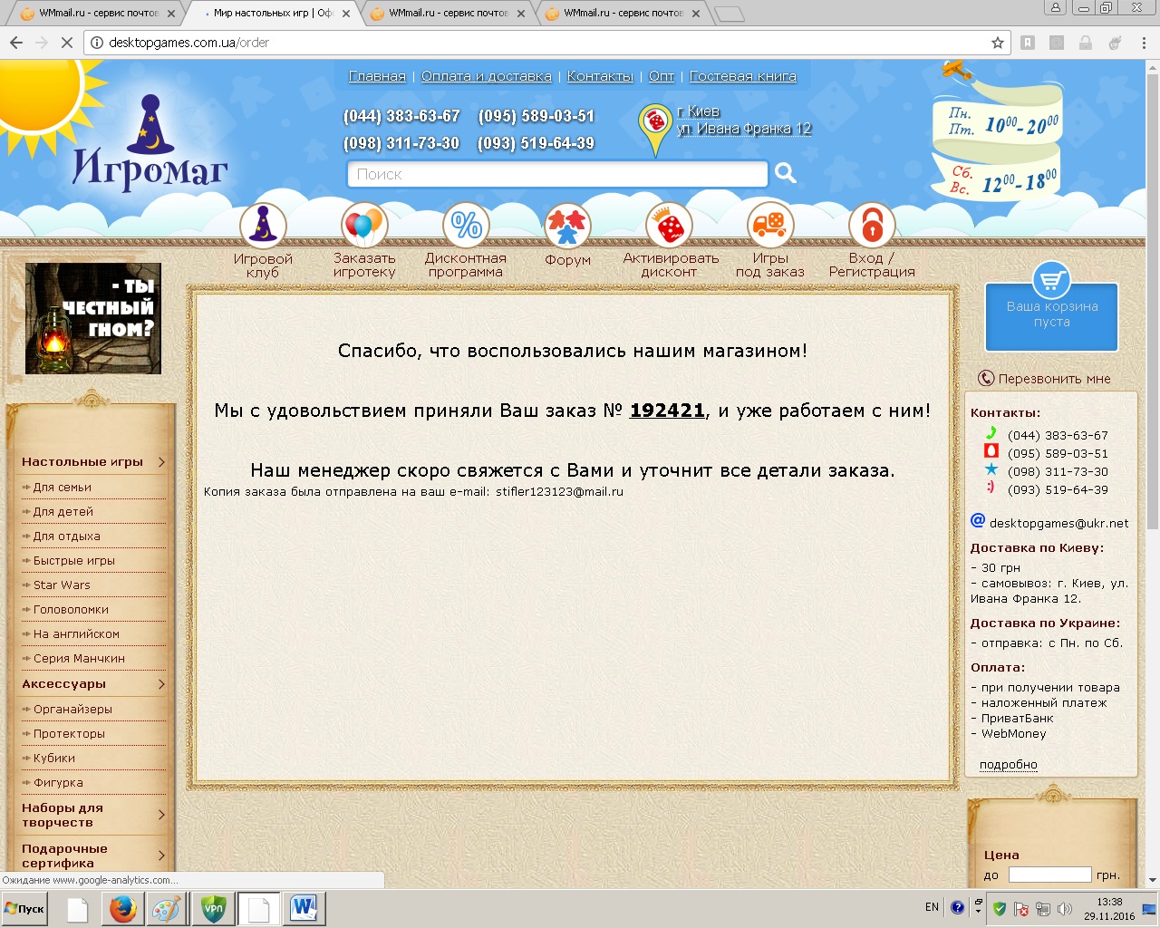Screen dimensions: 1160x928
Task: Open the Paint palette taskbar icon
Action: click(x=167, y=908)
